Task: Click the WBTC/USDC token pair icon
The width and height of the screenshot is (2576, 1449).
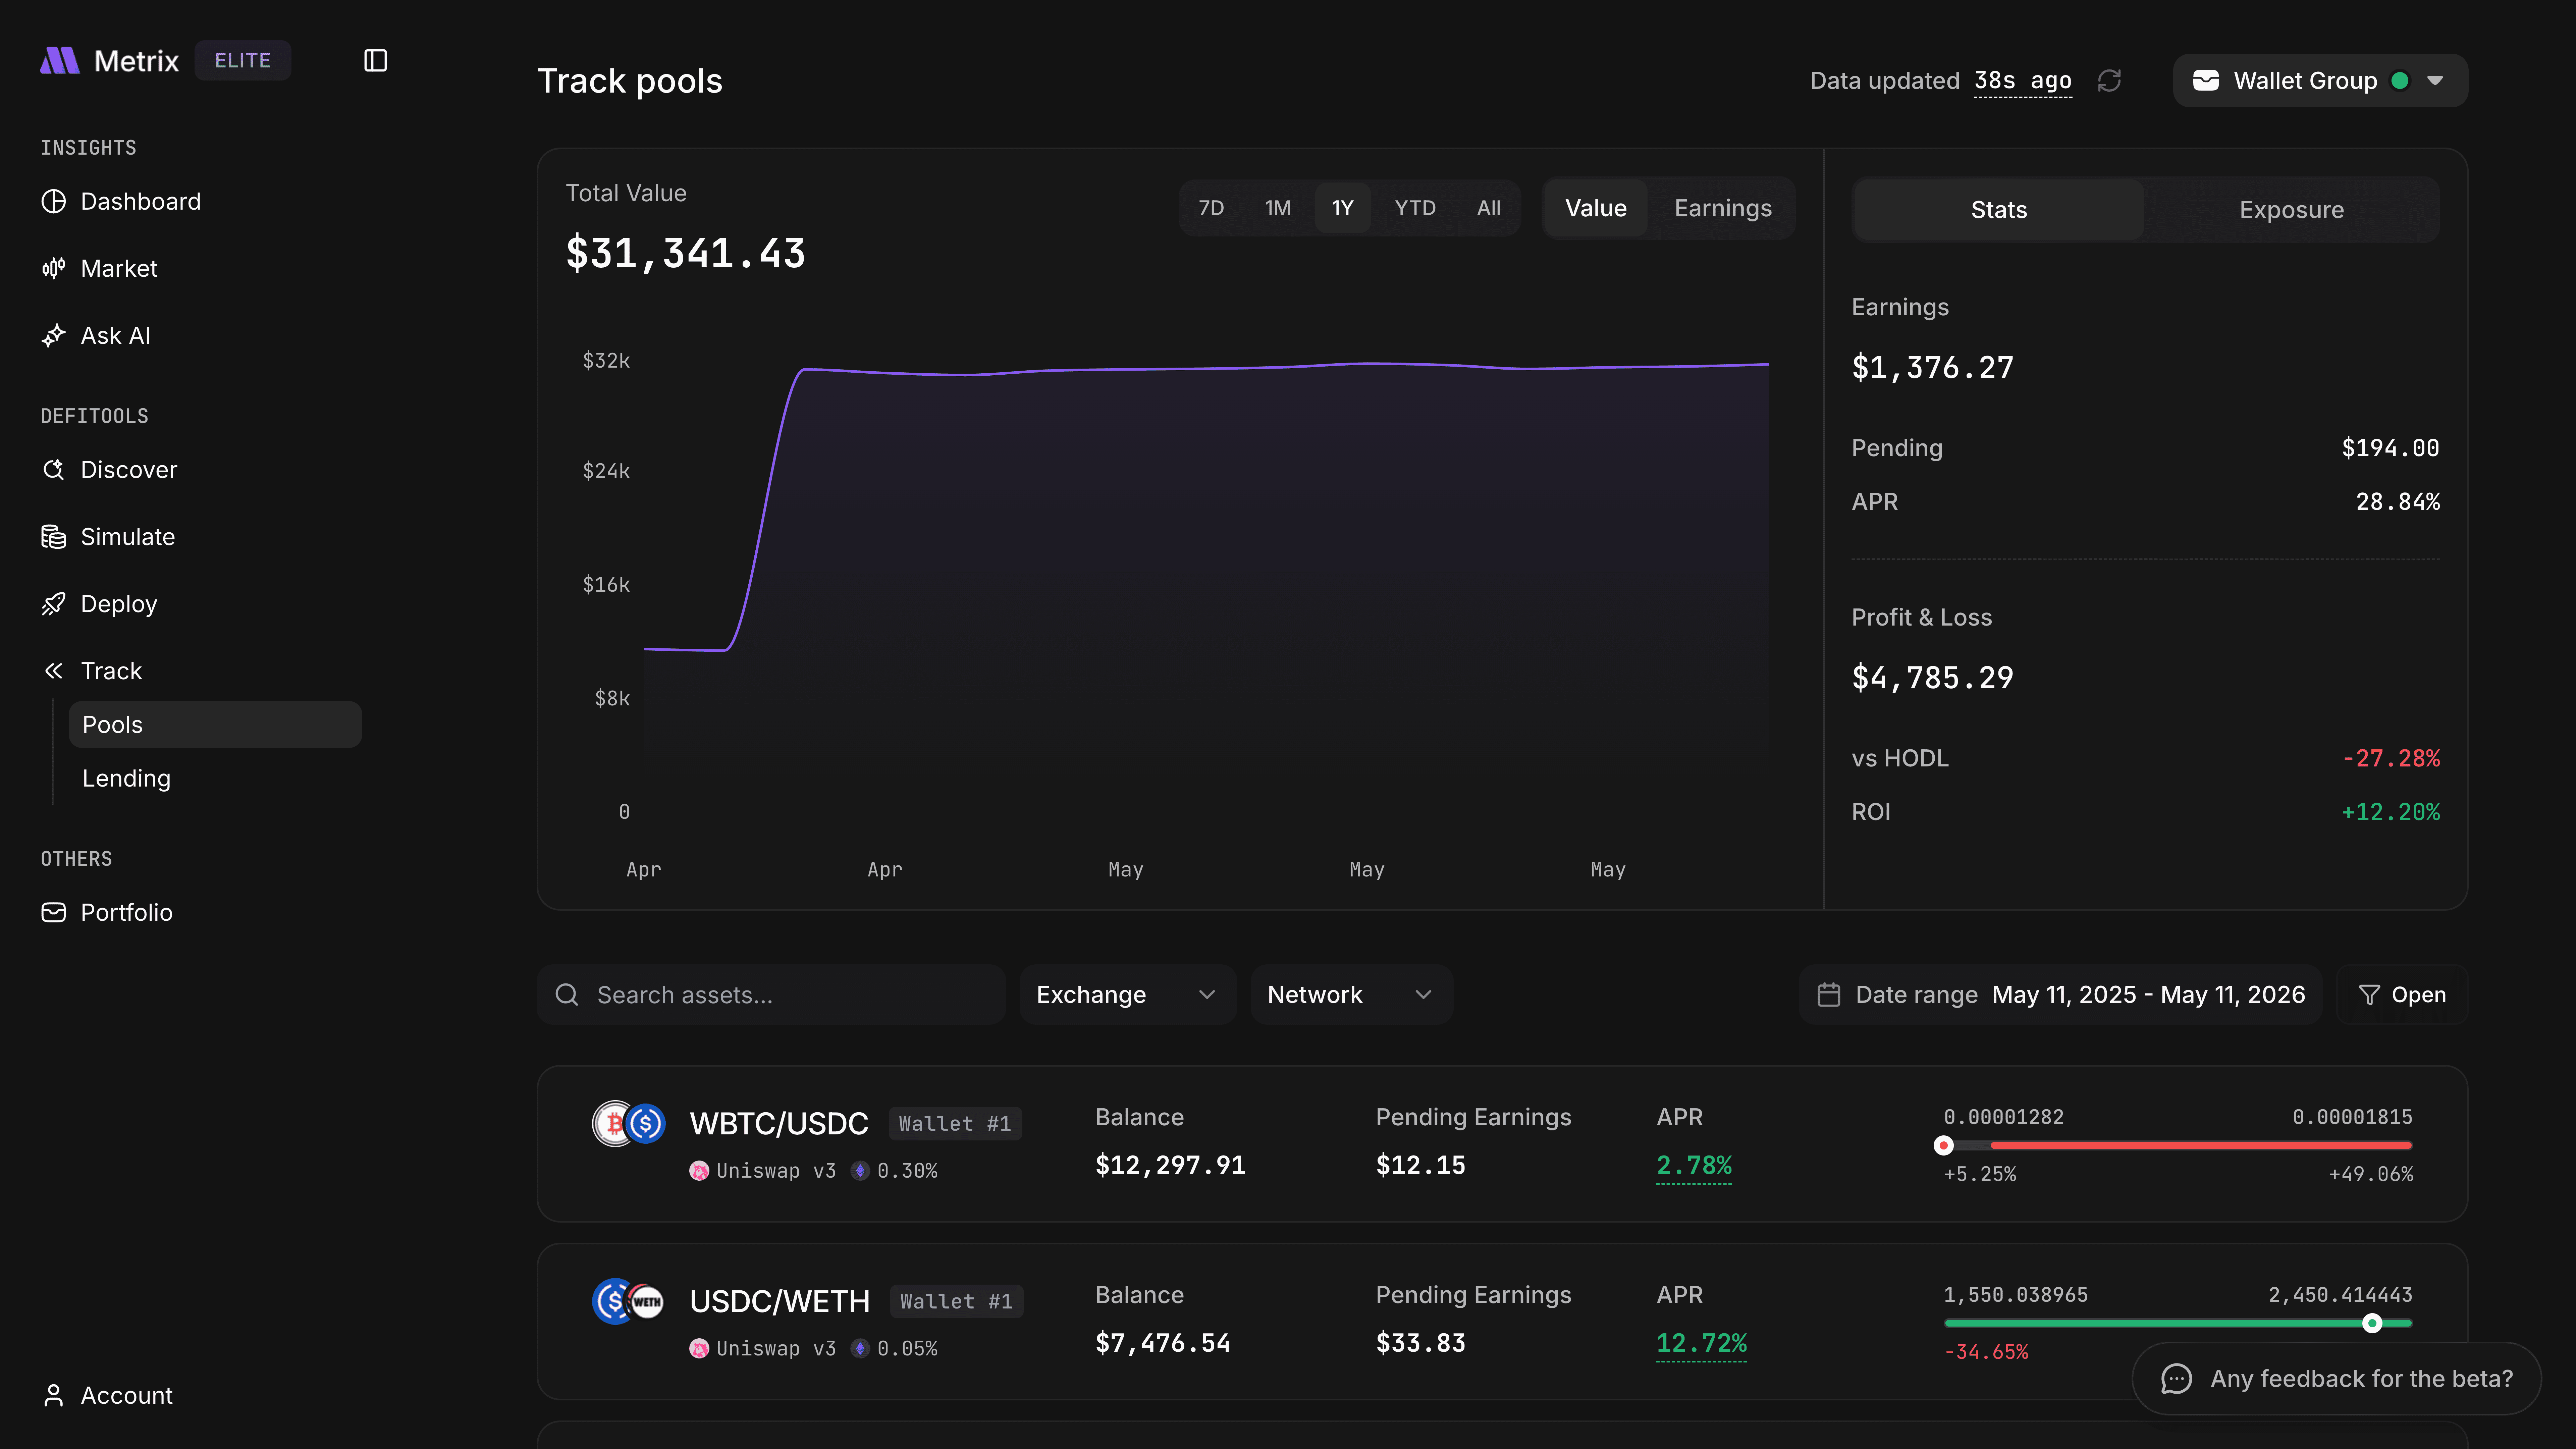Action: coord(629,1124)
